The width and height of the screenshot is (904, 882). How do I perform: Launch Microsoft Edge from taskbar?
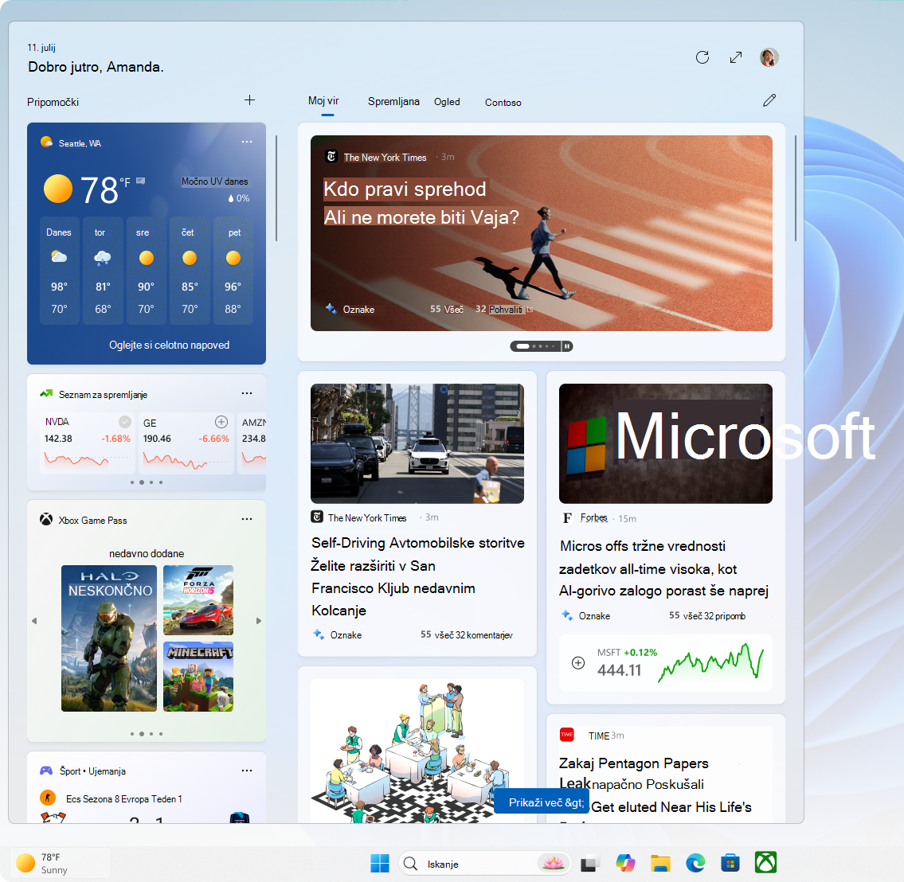[x=695, y=863]
